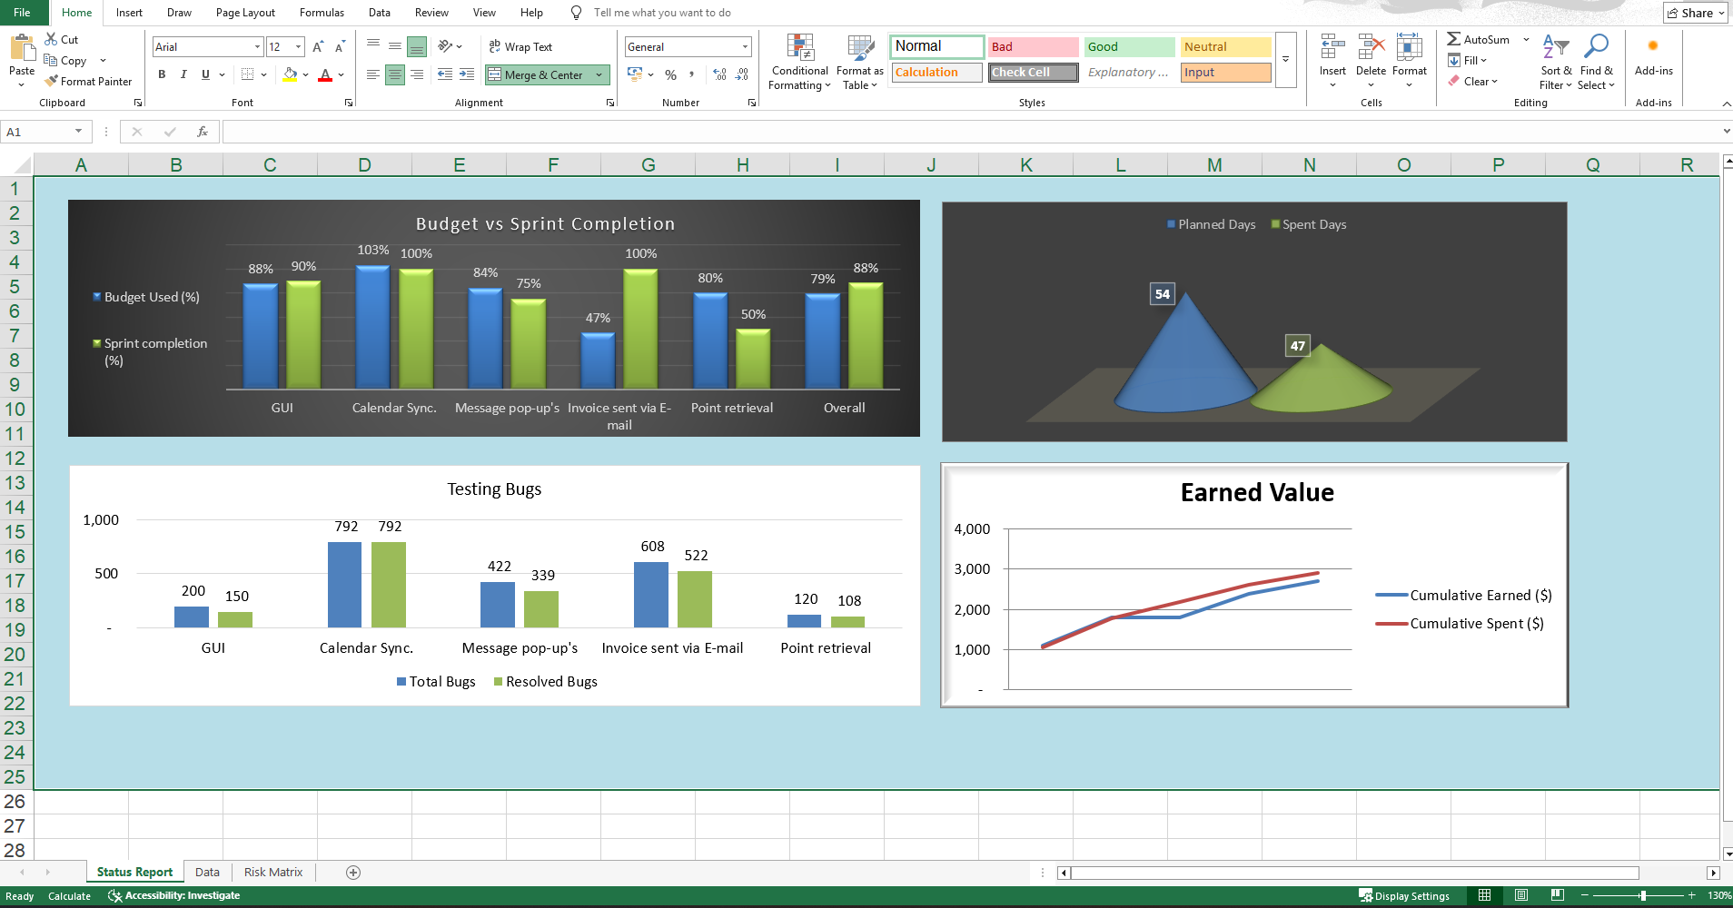
Task: Toggle Underline formatting
Action: click(205, 74)
